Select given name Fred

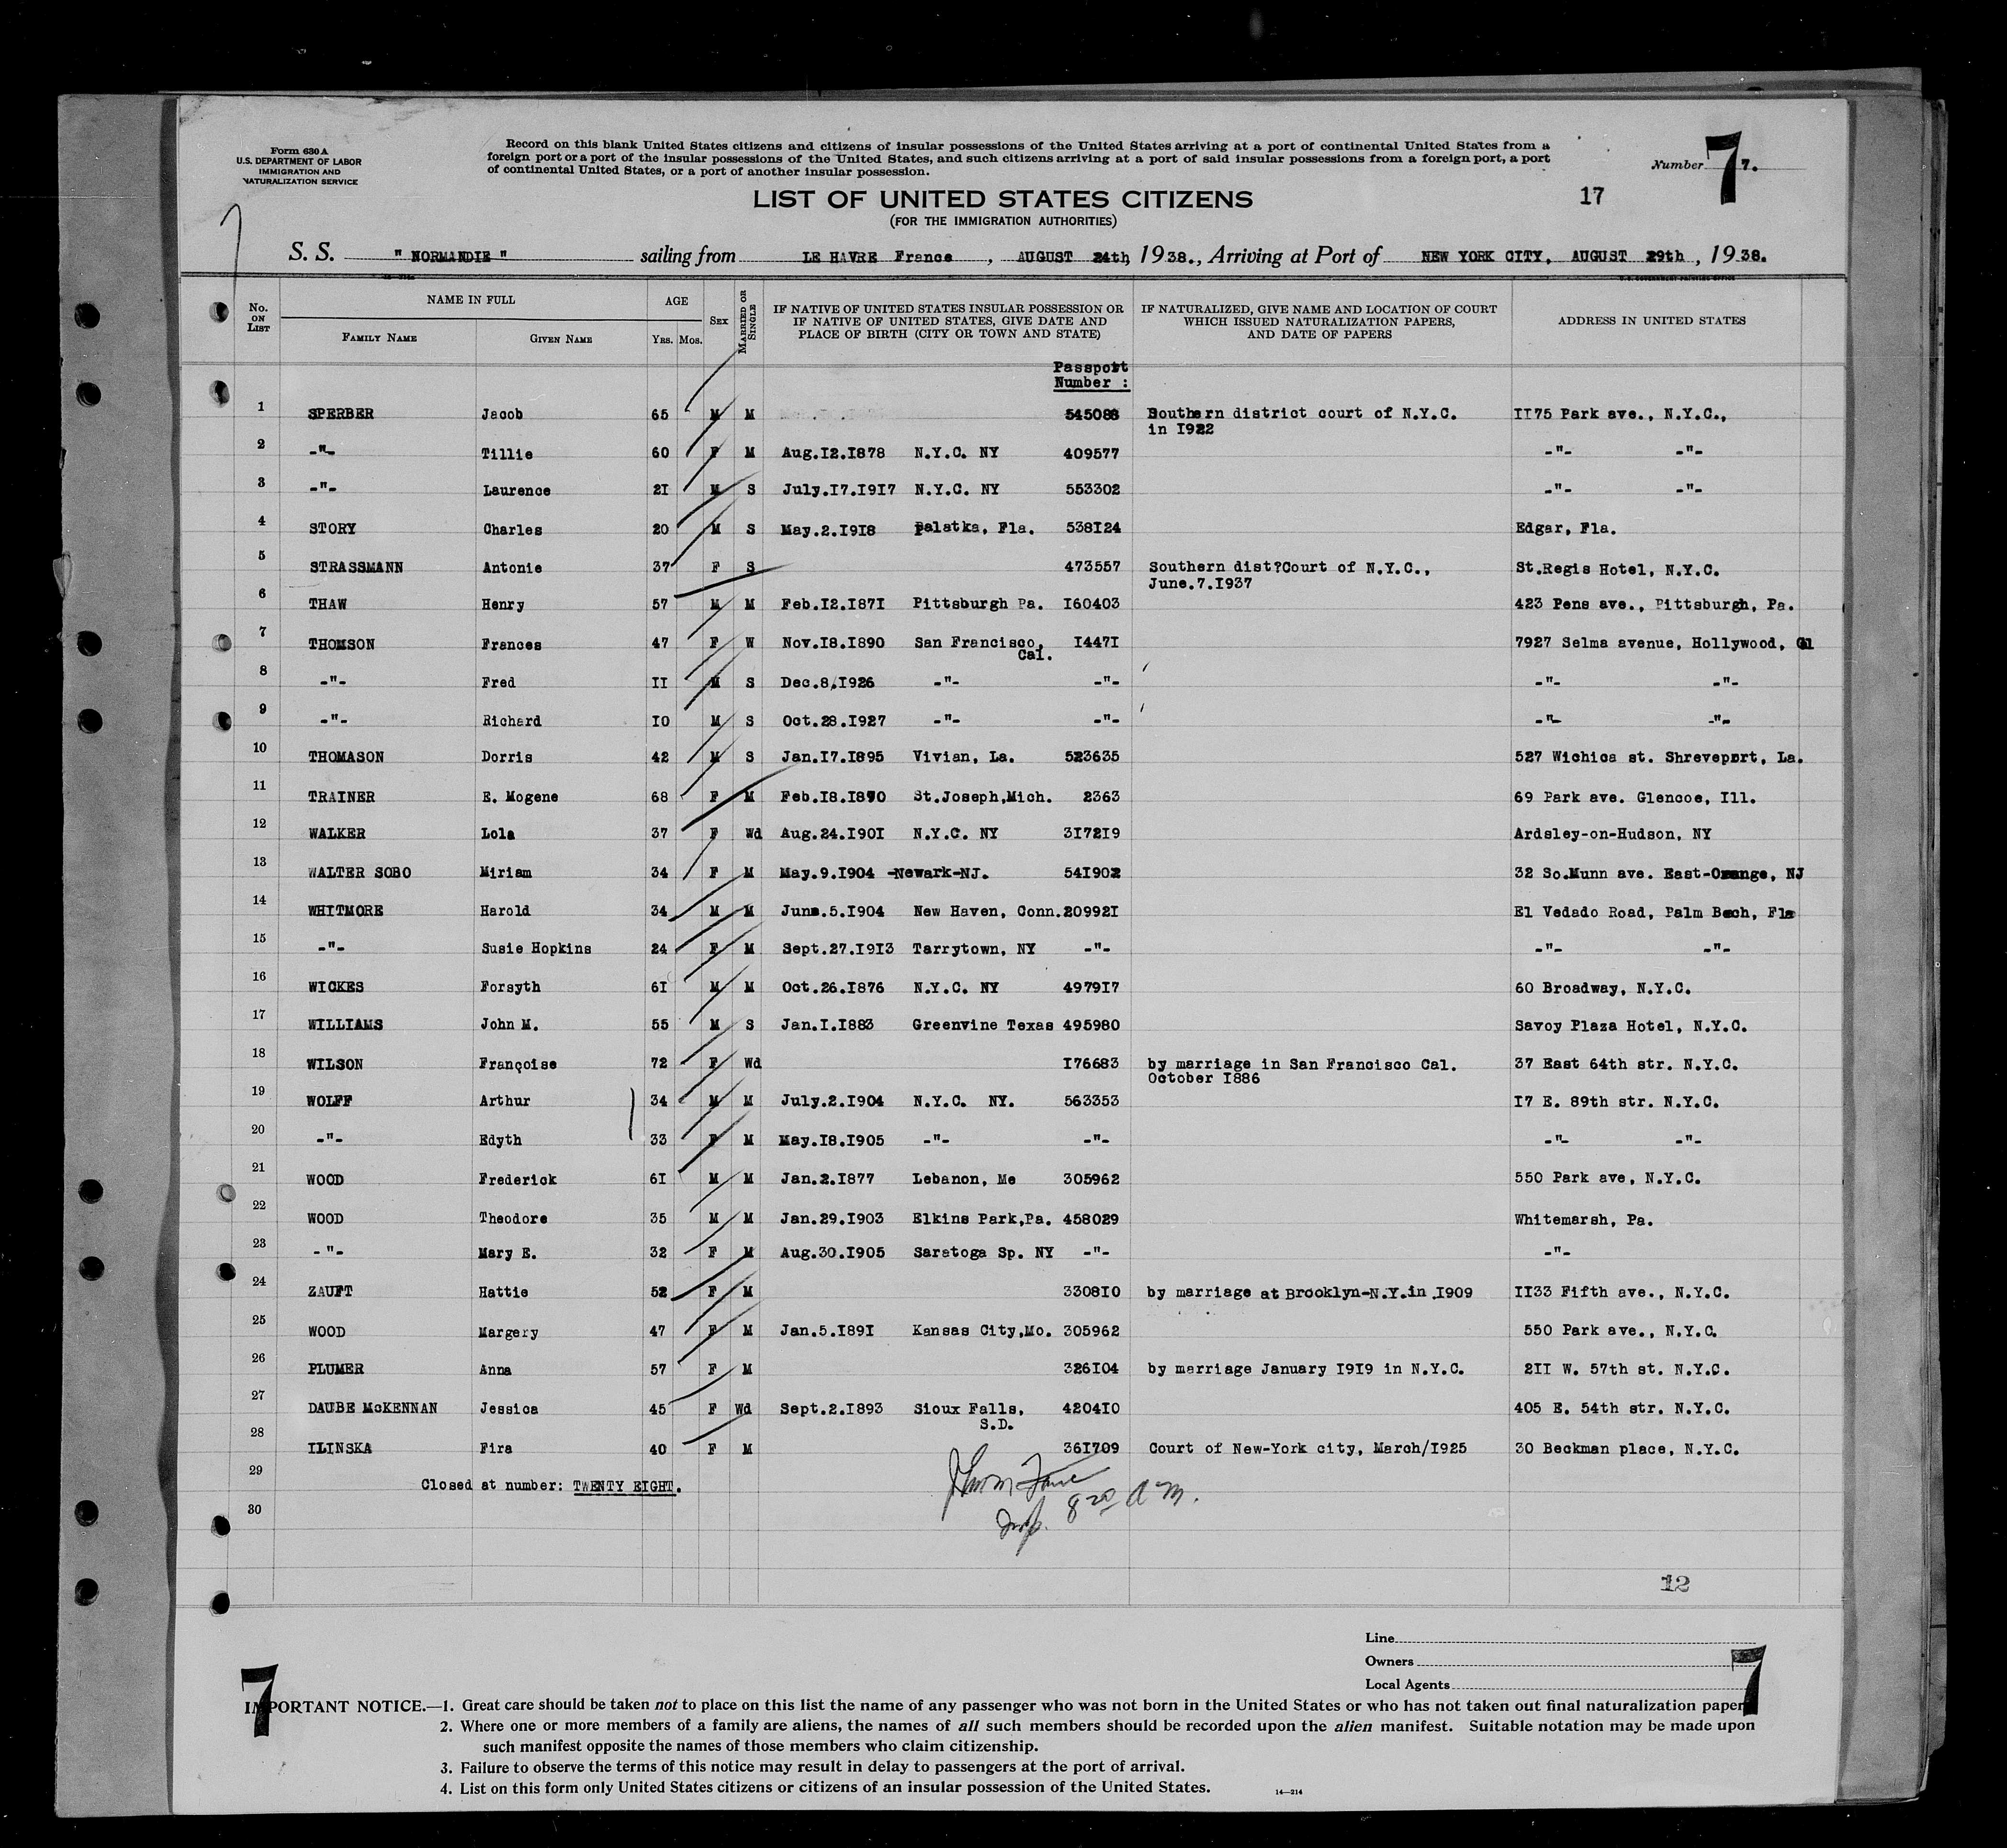click(x=498, y=683)
